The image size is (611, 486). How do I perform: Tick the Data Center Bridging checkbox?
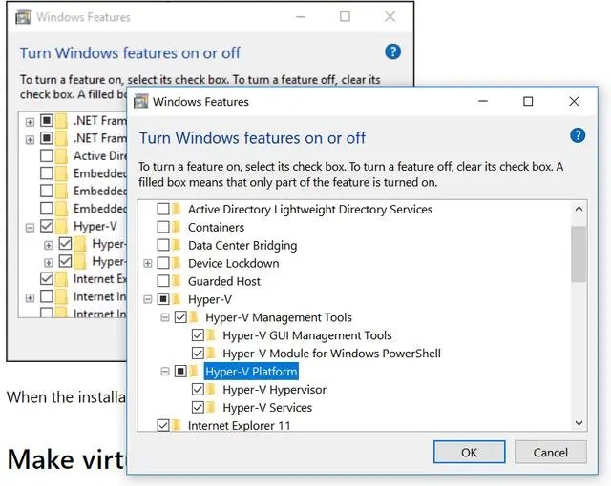click(163, 245)
